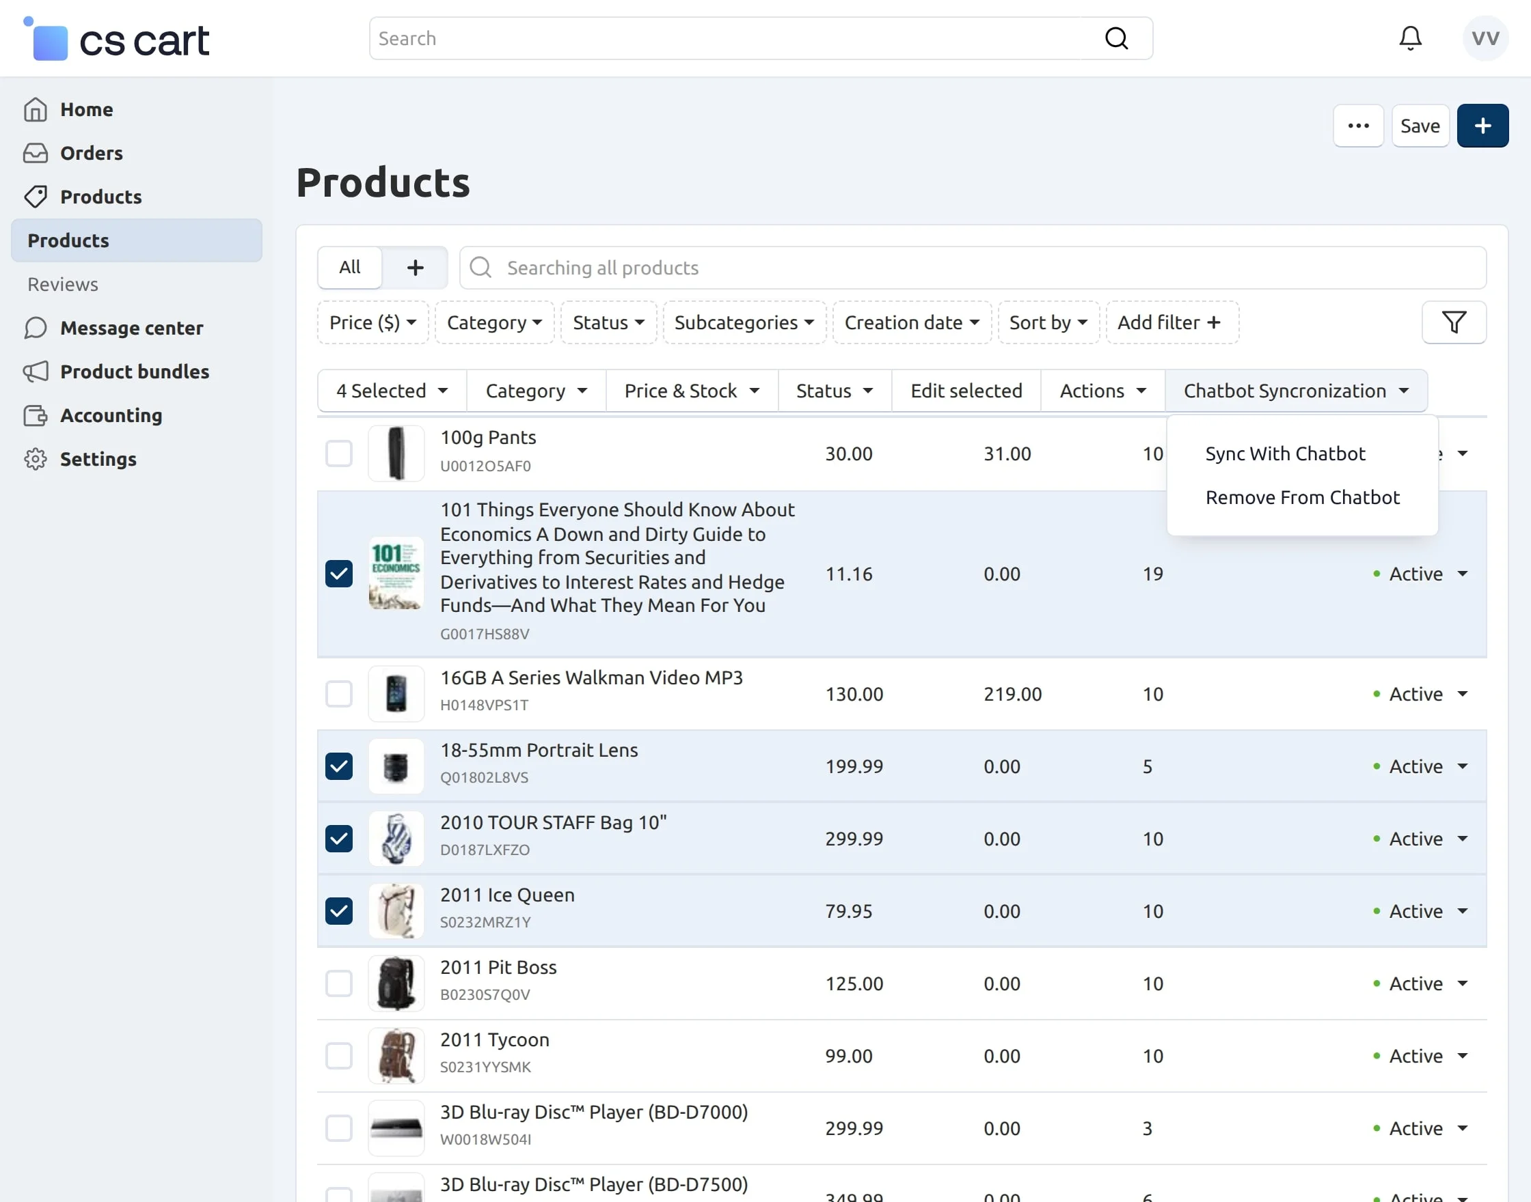Open the three-dots more options button

1358,126
